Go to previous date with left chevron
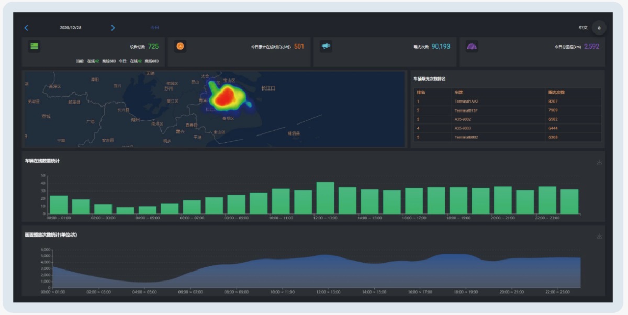Screen dimensions: 628x315 tap(27, 28)
